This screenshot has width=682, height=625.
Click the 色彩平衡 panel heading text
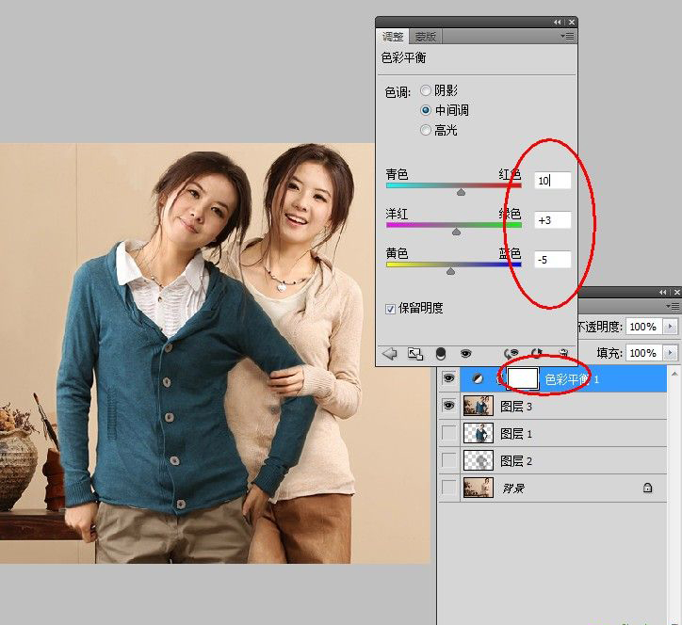[403, 57]
